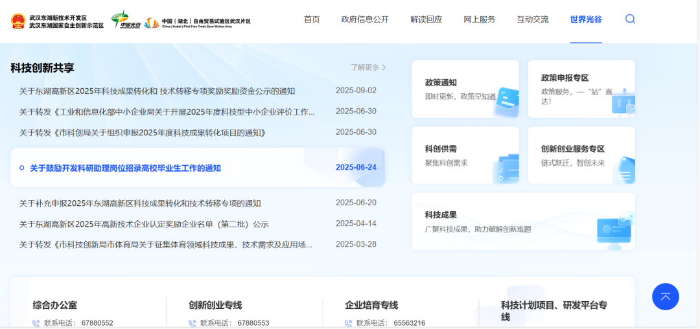Click the 科创供需 card icon
Image resolution: width=700 pixels, height=329 pixels.
[x=505, y=168]
